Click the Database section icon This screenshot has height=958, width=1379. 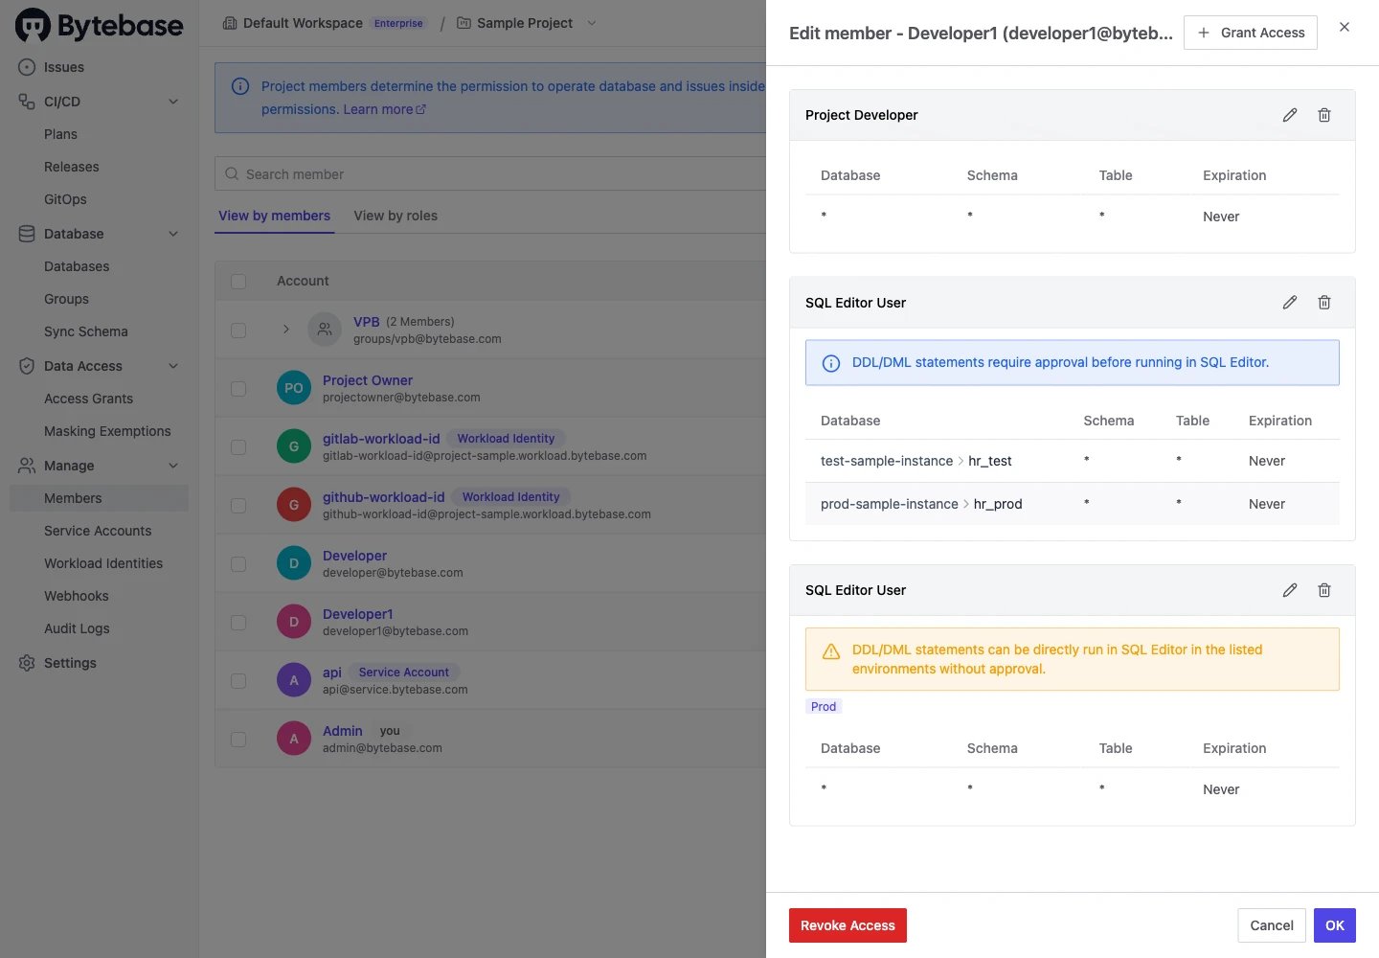27,234
